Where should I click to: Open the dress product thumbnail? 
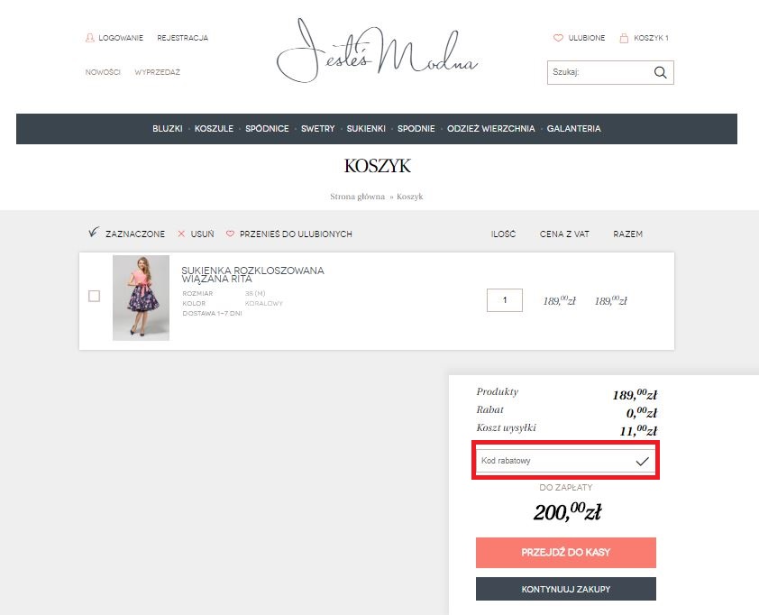pyautogui.click(x=141, y=298)
